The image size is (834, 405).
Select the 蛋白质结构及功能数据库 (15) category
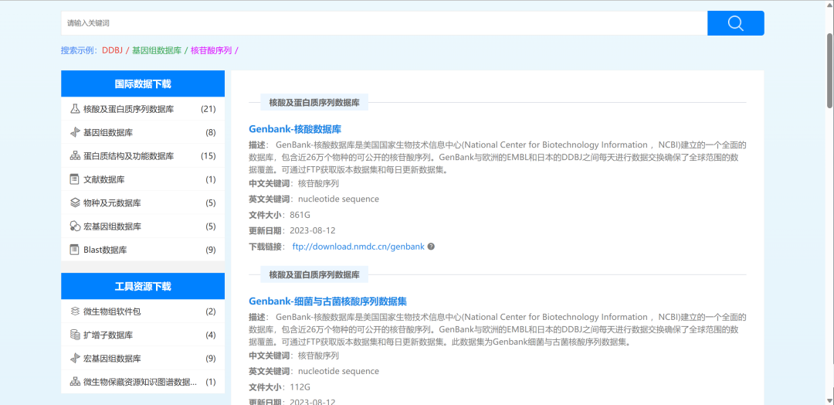pyautogui.click(x=143, y=156)
